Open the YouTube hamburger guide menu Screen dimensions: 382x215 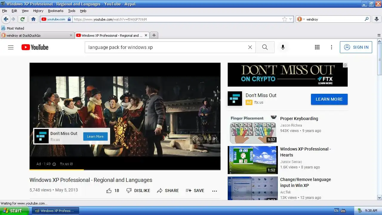11,47
